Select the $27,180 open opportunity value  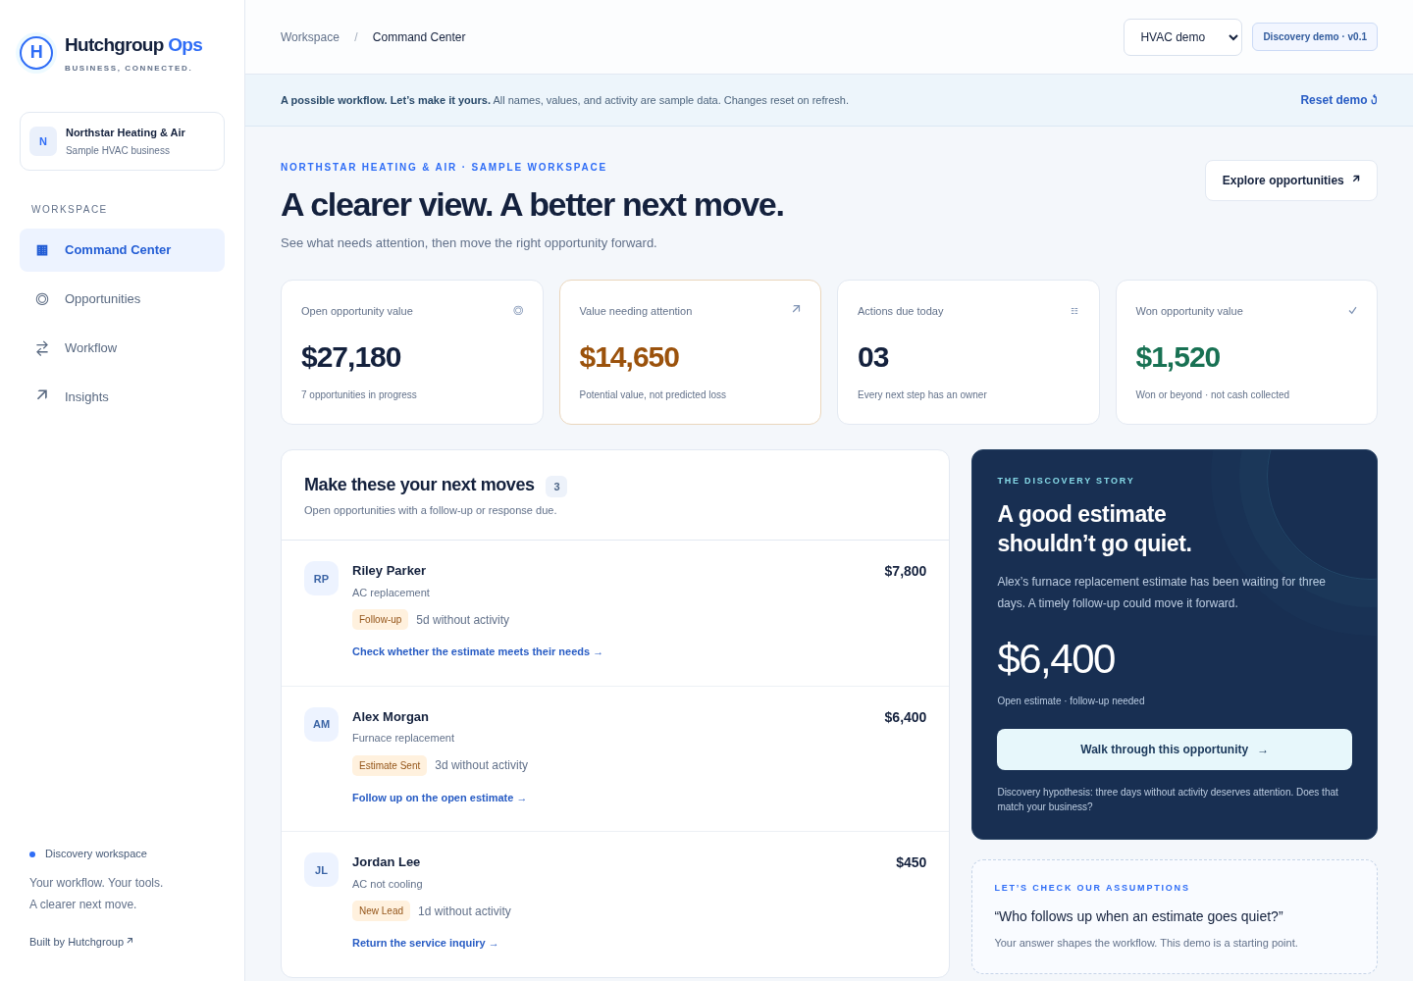tap(351, 357)
